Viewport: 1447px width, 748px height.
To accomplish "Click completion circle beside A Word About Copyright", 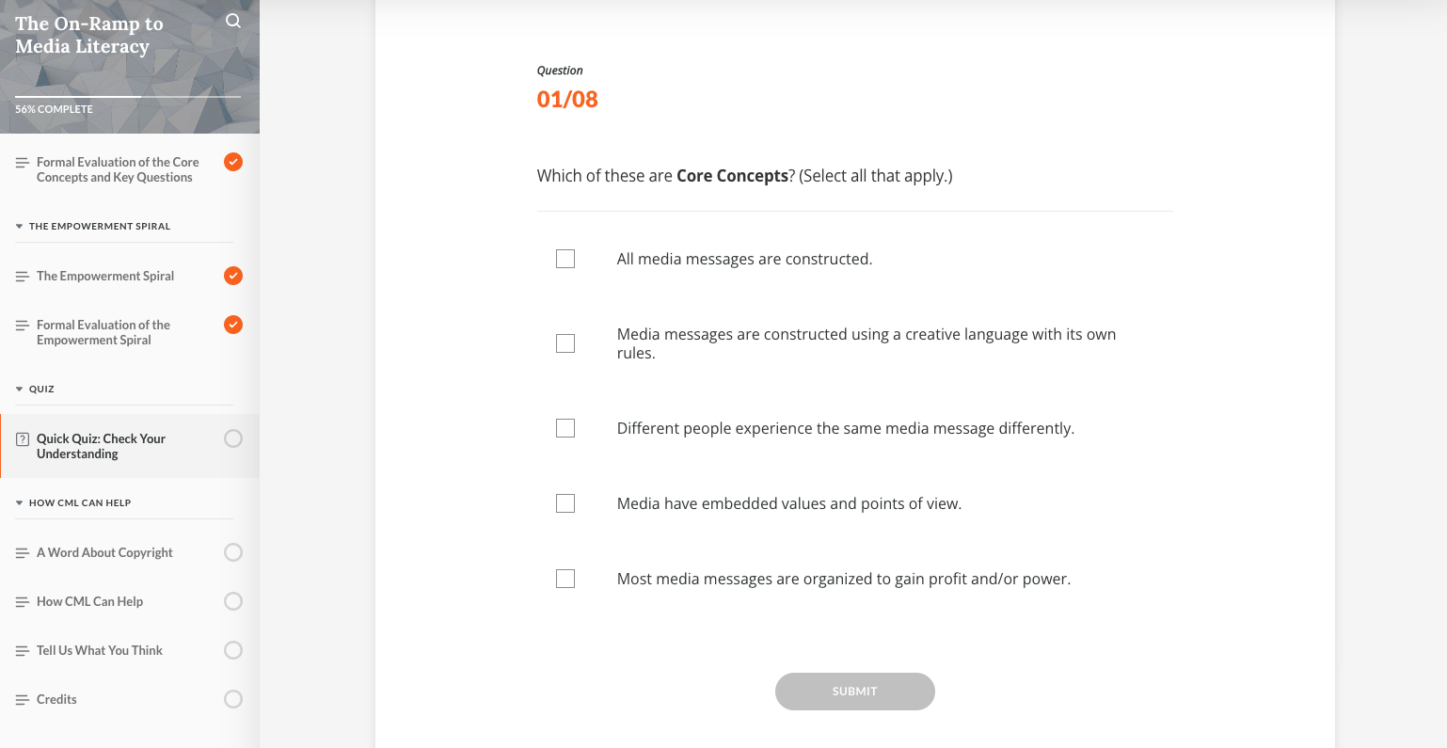I will (233, 552).
